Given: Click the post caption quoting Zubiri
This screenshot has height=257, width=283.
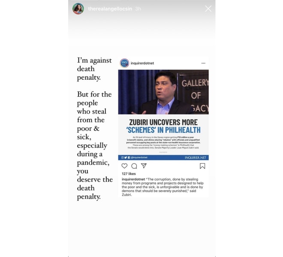Looking at the screenshot, I should tap(163, 187).
